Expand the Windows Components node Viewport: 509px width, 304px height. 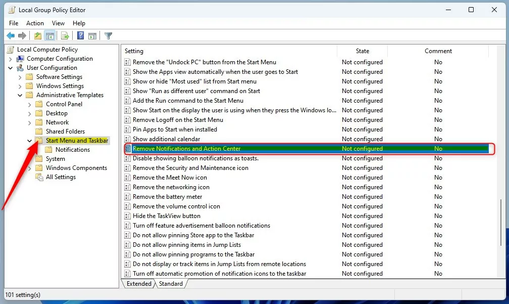click(29, 168)
